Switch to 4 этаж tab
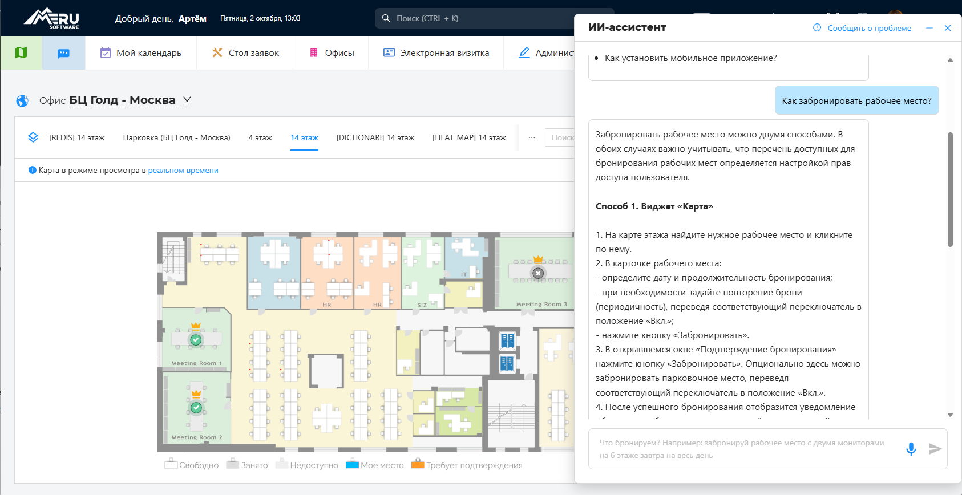962x495 pixels. (260, 137)
